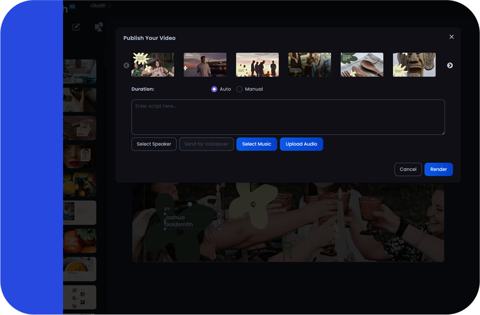Viewport: 480px width, 315px height.
Task: Click the Upload Audio button
Action: (x=301, y=144)
